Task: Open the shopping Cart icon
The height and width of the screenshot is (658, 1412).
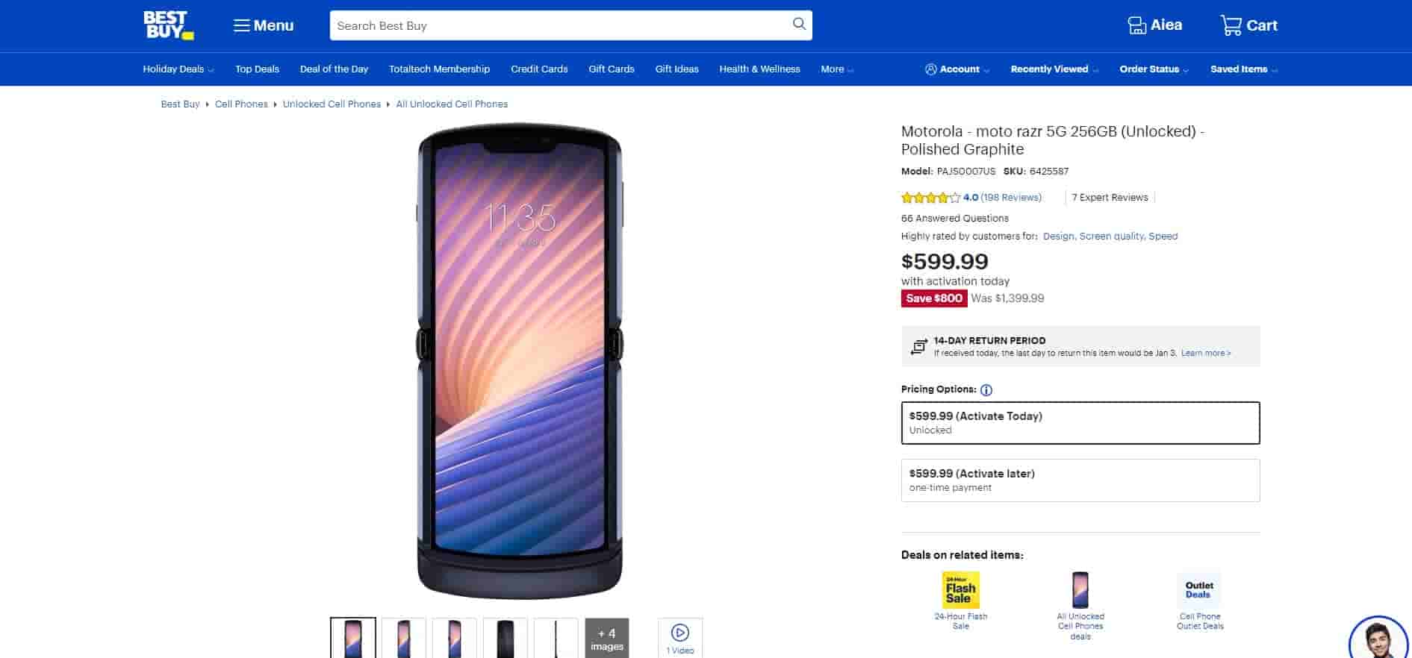Action: (1231, 25)
